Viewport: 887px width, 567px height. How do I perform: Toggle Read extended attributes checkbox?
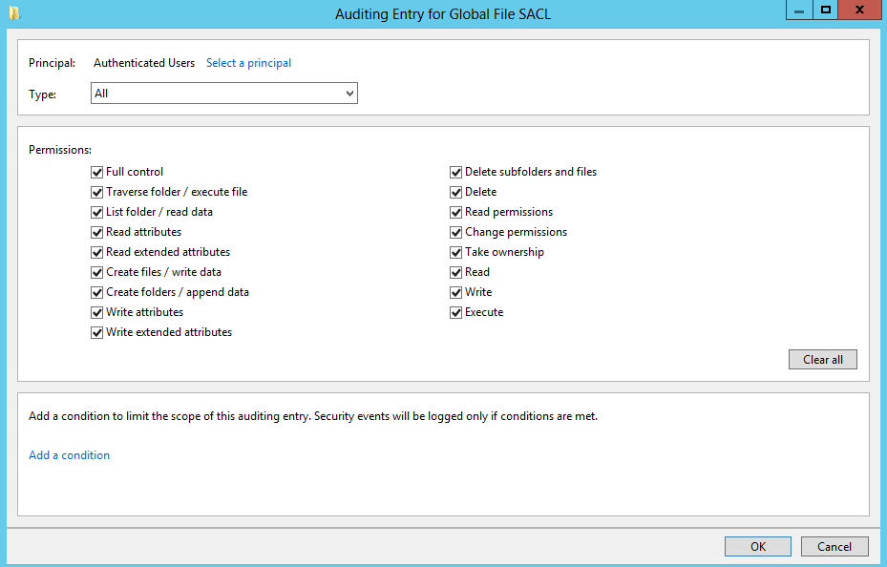pyautogui.click(x=96, y=252)
